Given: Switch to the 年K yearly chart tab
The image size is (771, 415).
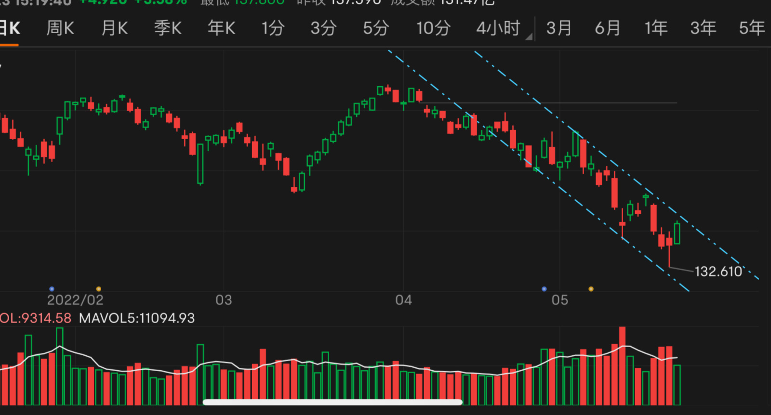Looking at the screenshot, I should pos(221,28).
